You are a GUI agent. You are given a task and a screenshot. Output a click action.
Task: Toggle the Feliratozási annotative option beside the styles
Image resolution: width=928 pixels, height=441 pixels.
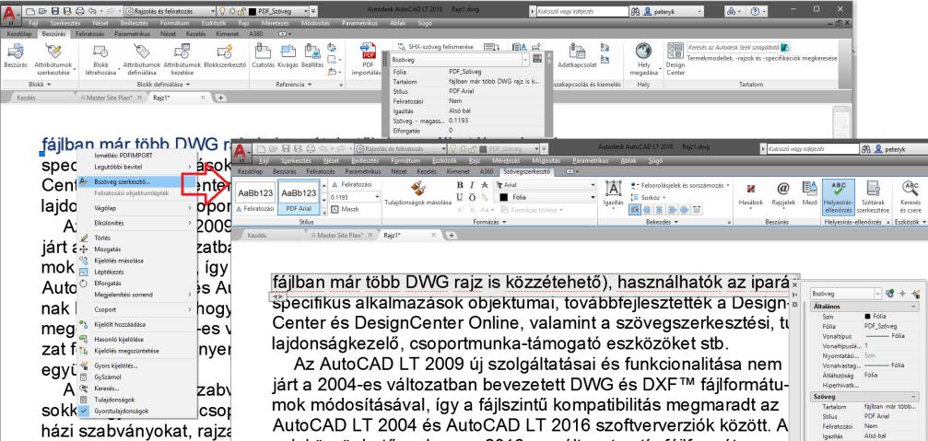pyautogui.click(x=353, y=184)
